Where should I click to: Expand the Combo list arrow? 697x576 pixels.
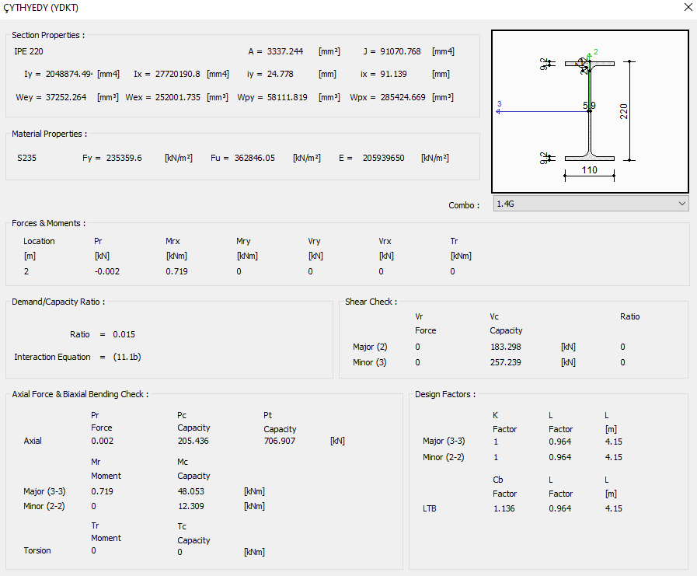680,203
